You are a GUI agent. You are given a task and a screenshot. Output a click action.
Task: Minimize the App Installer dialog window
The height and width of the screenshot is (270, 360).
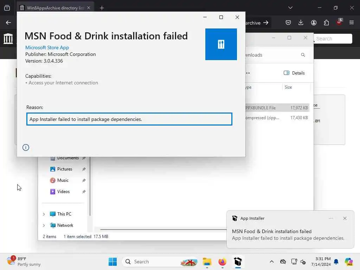click(x=205, y=17)
